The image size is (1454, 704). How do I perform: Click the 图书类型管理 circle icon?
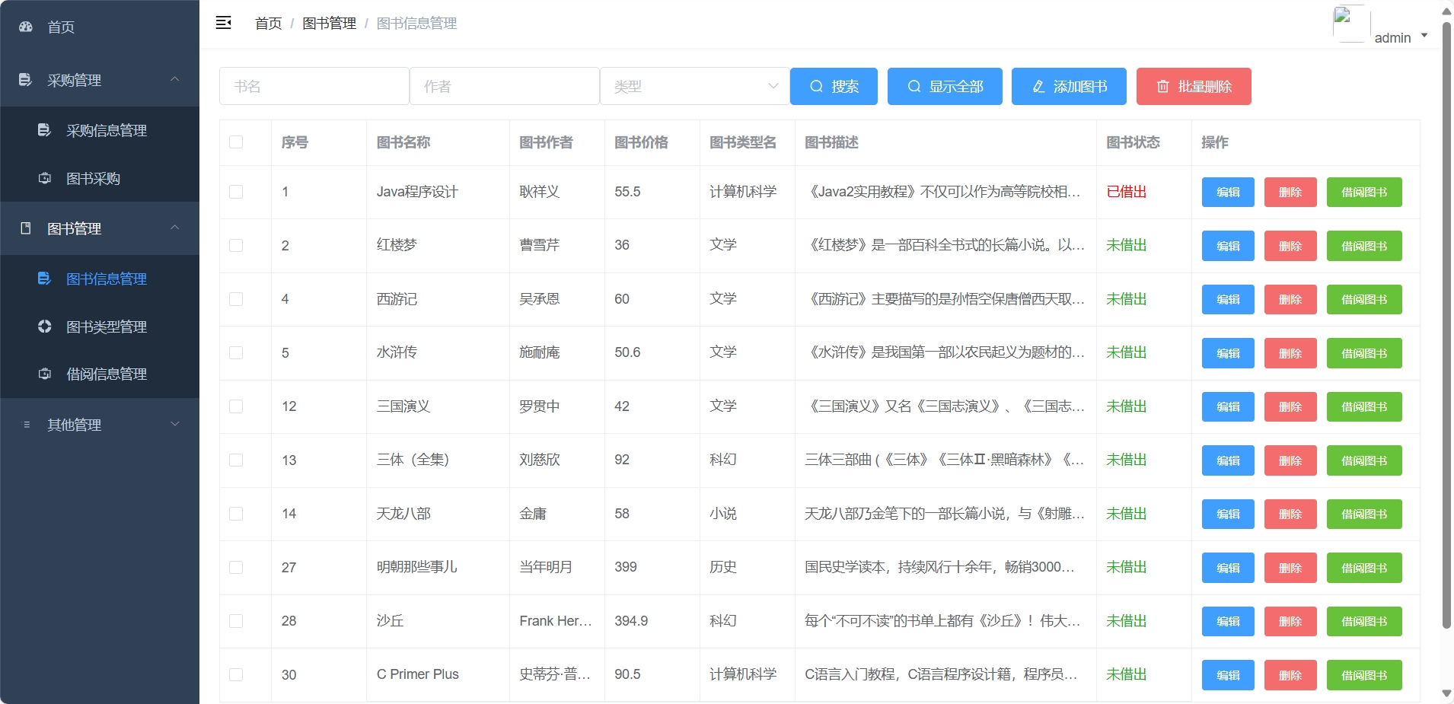[x=45, y=327]
